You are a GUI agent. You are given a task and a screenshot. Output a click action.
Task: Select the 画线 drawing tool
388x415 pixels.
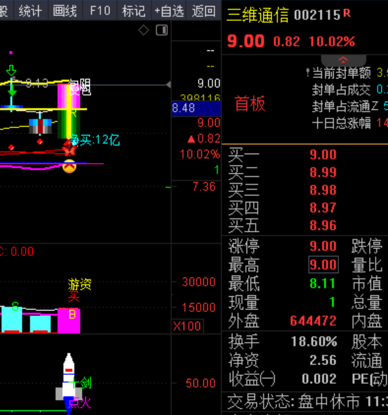[x=65, y=11]
